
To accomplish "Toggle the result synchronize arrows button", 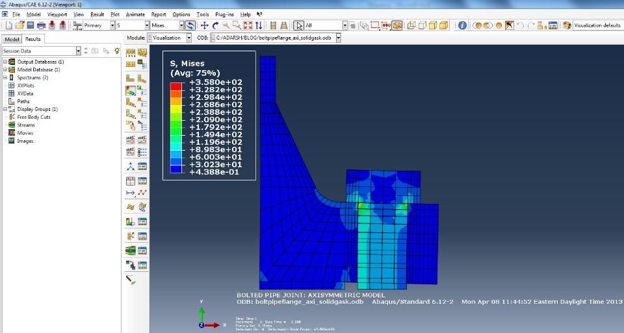I will pos(190,25).
